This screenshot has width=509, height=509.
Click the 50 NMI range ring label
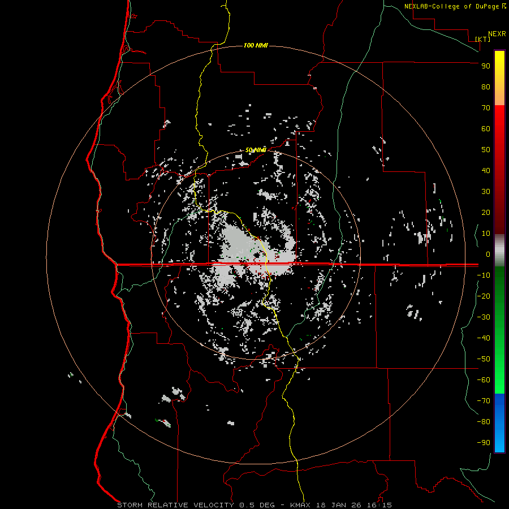[x=256, y=150]
